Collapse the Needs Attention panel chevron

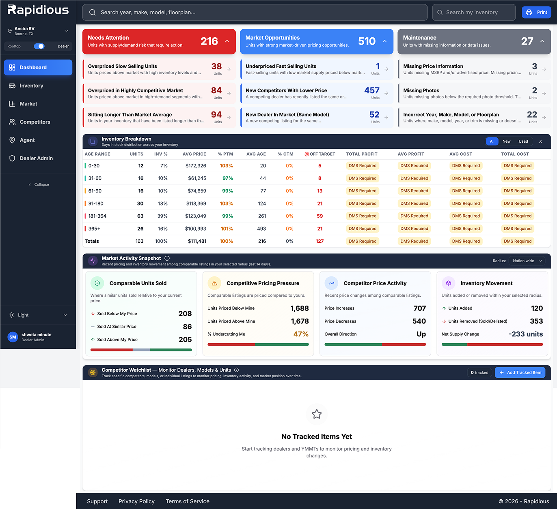pos(227,41)
